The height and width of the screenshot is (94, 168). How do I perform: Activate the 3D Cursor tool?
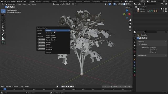point(3,15)
